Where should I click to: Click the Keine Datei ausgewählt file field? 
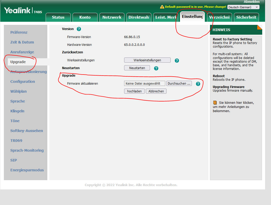pyautogui.click(x=145, y=83)
